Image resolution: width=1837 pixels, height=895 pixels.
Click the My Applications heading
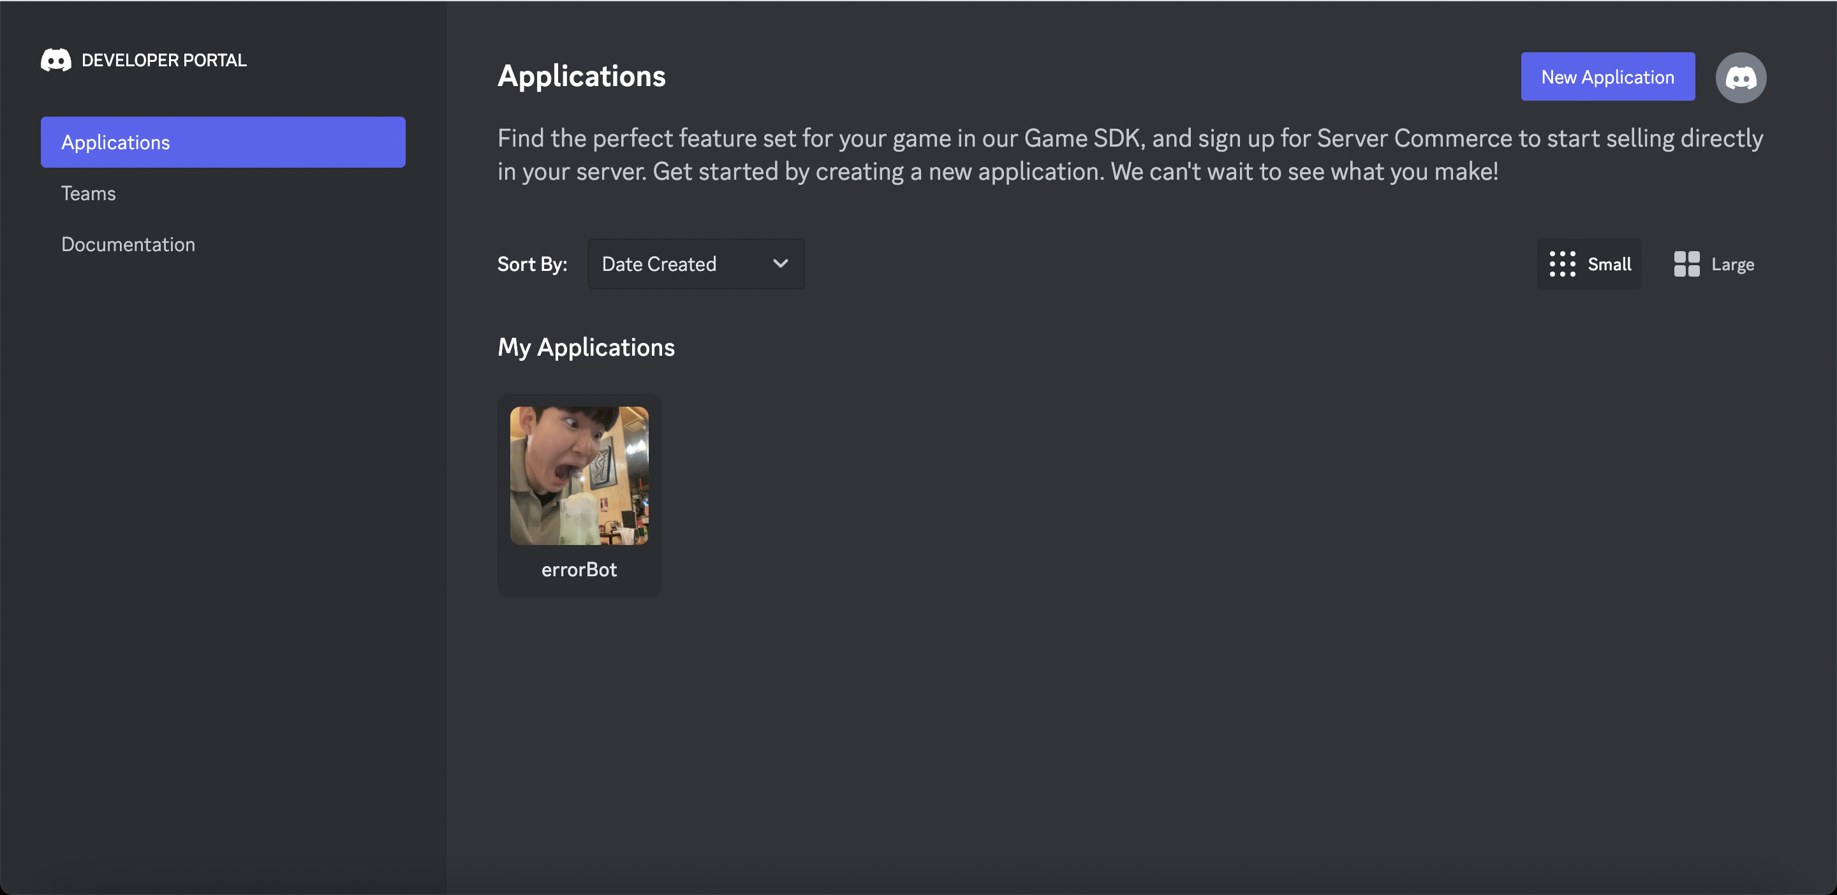[586, 348]
